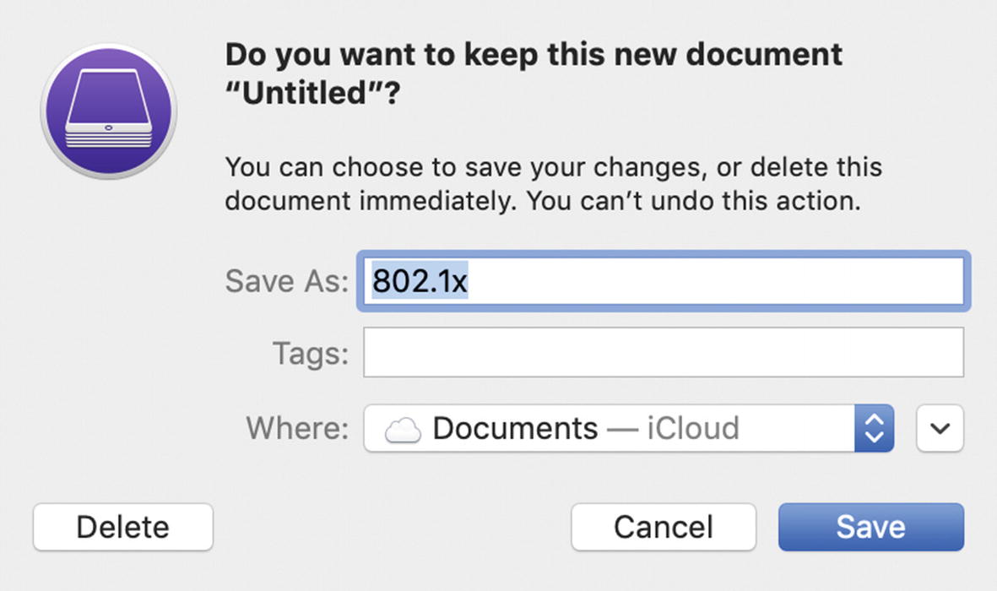
Task: Click the iCloud cloud icon beside Documents
Action: 403,430
